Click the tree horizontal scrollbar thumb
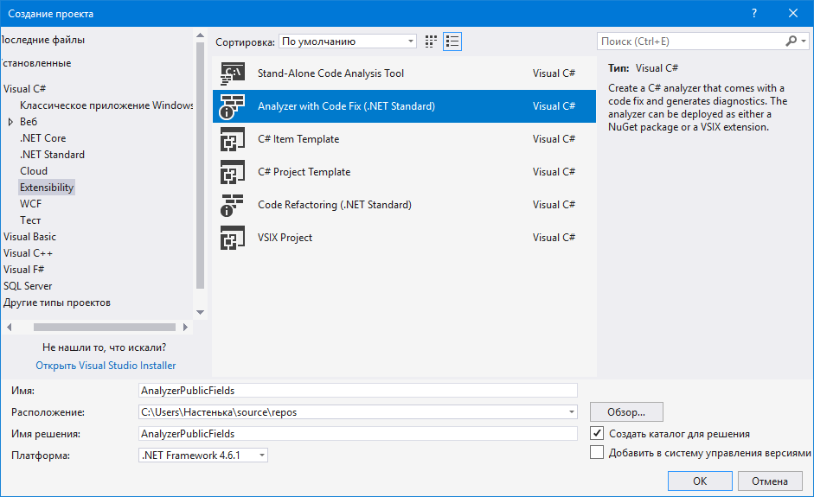 point(105,328)
